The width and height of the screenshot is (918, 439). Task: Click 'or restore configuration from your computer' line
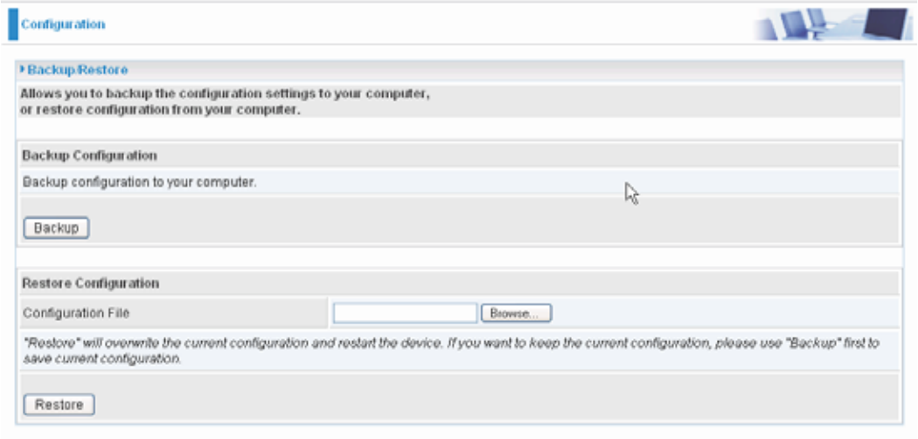pos(160,109)
